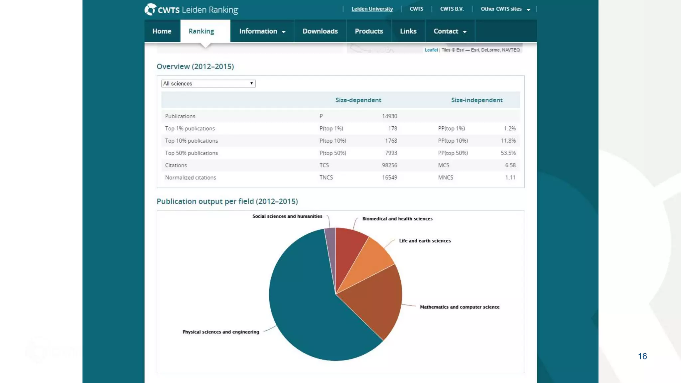
Task: Click the CWTS link in top bar
Action: click(416, 9)
